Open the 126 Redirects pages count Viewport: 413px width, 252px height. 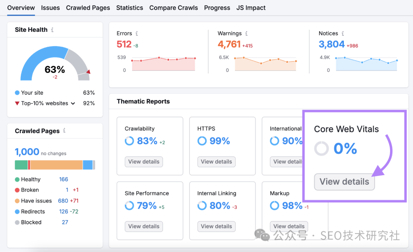pyautogui.click(x=63, y=212)
